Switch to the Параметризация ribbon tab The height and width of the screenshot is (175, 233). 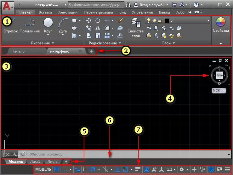tap(98, 12)
